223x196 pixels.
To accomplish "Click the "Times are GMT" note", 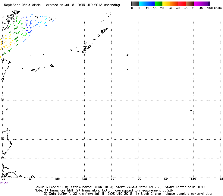I will pos(61,191).
